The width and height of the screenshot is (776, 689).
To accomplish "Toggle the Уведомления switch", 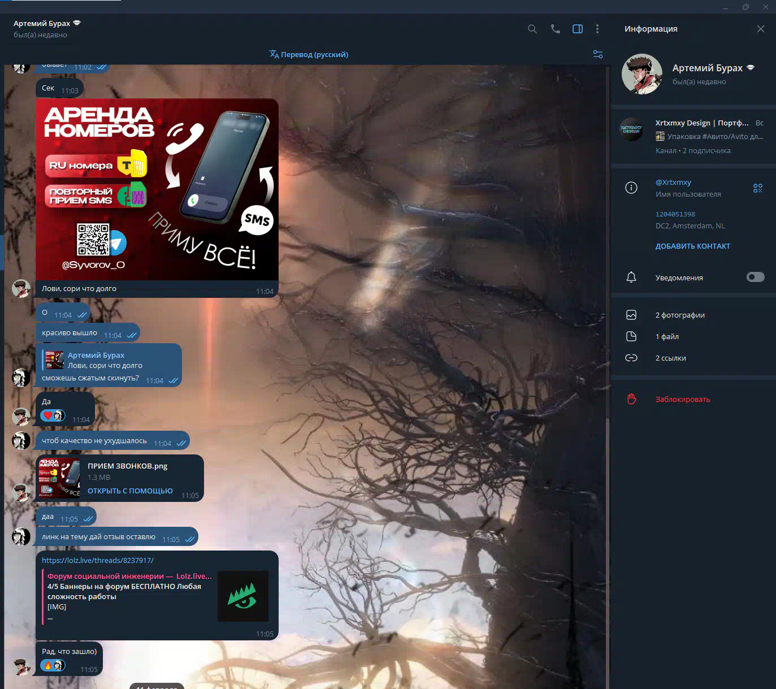I will tap(756, 277).
